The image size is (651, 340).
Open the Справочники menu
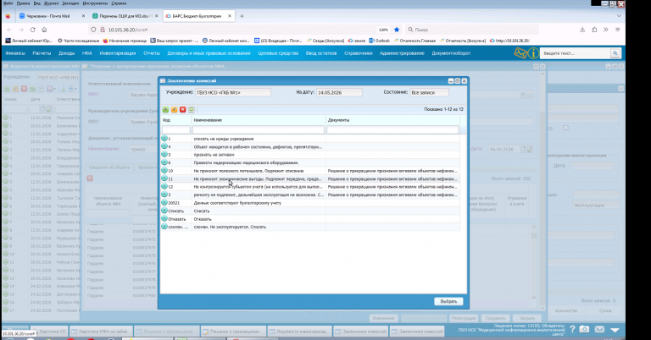coord(358,53)
